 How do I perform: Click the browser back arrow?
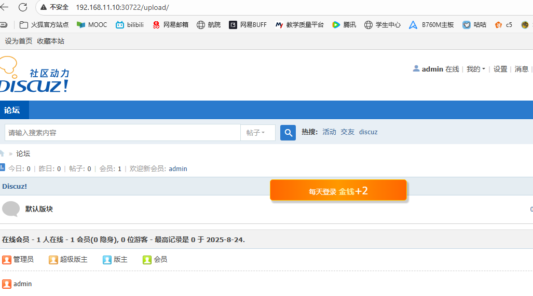click(5, 7)
